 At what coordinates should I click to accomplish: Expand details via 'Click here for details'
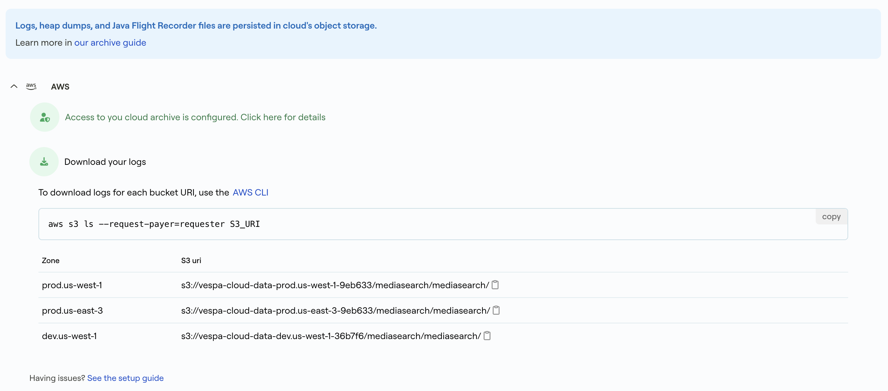[283, 117]
